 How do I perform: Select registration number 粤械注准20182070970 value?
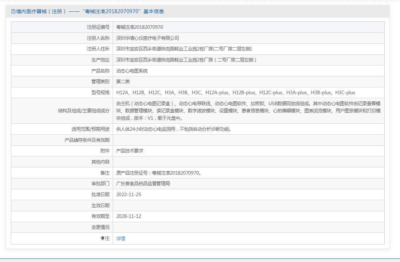[139, 27]
